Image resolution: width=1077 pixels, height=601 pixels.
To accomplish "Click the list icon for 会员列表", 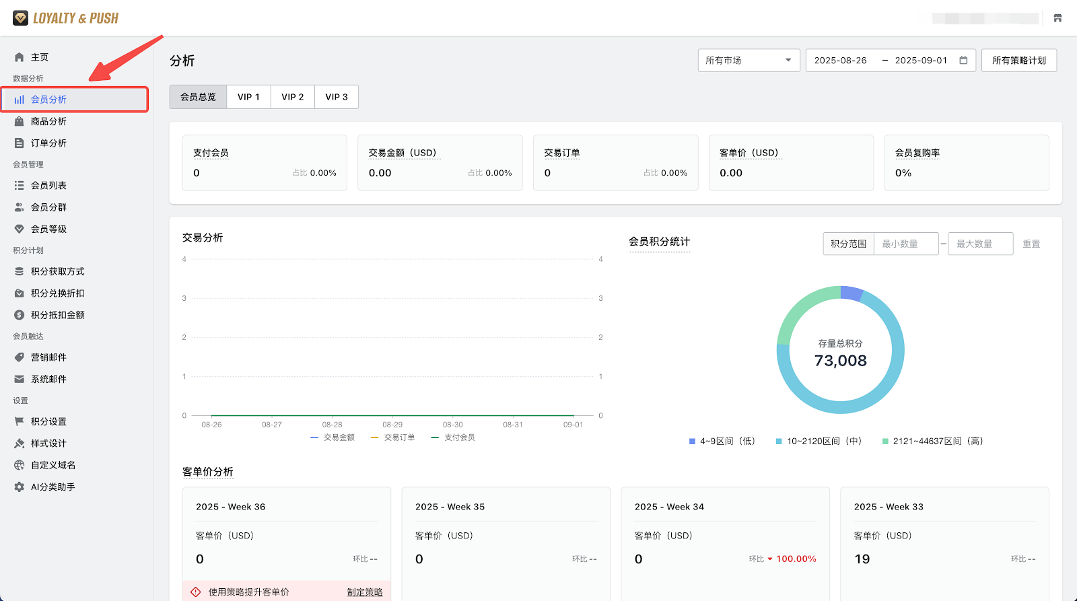I will [x=20, y=185].
